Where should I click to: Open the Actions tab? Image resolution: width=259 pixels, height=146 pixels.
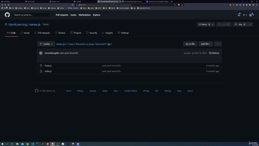pos(60,33)
